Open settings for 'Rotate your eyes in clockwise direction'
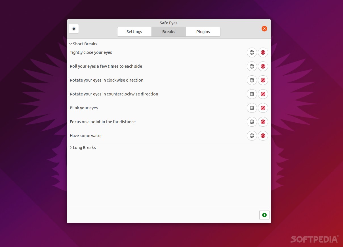The height and width of the screenshot is (247, 343). click(252, 80)
